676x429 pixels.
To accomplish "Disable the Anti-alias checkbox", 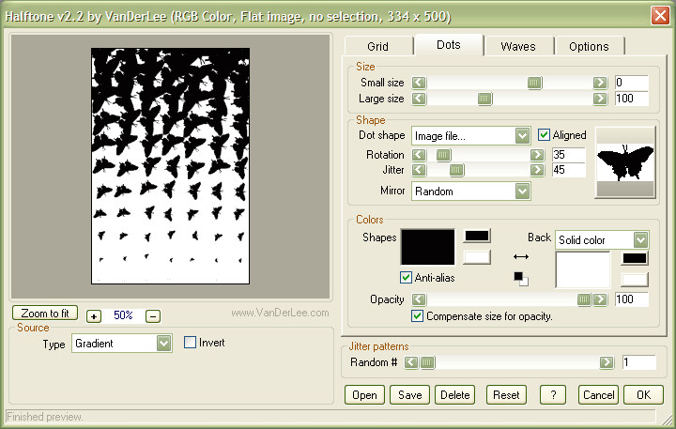I will (x=407, y=278).
